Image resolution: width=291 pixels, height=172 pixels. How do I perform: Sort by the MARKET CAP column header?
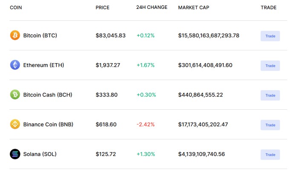point(193,8)
